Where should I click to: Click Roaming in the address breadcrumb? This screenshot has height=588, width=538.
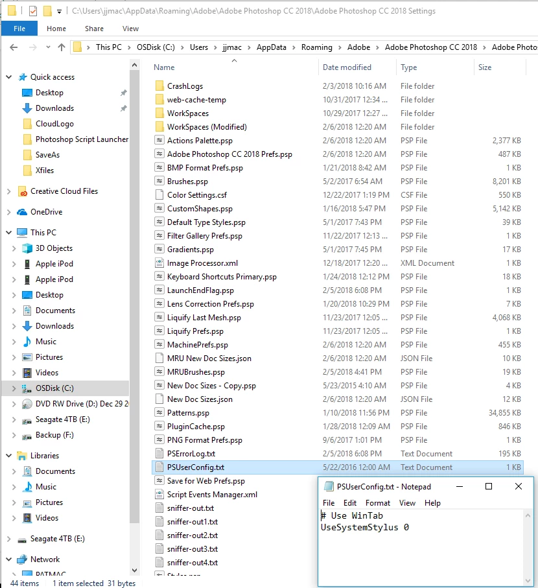point(317,47)
